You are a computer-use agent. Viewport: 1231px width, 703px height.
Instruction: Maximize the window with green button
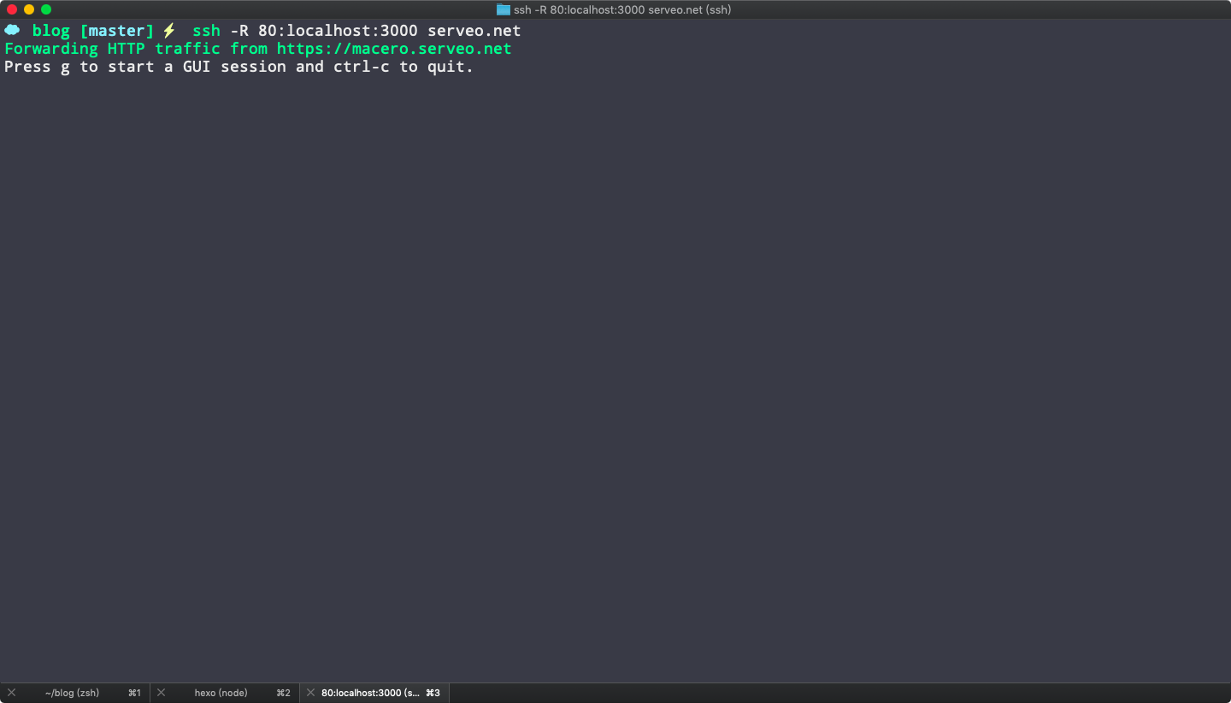pyautogui.click(x=46, y=9)
